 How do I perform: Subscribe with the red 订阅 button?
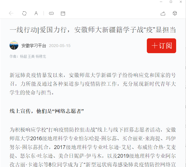point(161,46)
